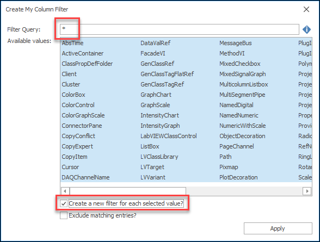320x242 pixels.
Task: Select the LVVariant value
Action: click(x=153, y=177)
